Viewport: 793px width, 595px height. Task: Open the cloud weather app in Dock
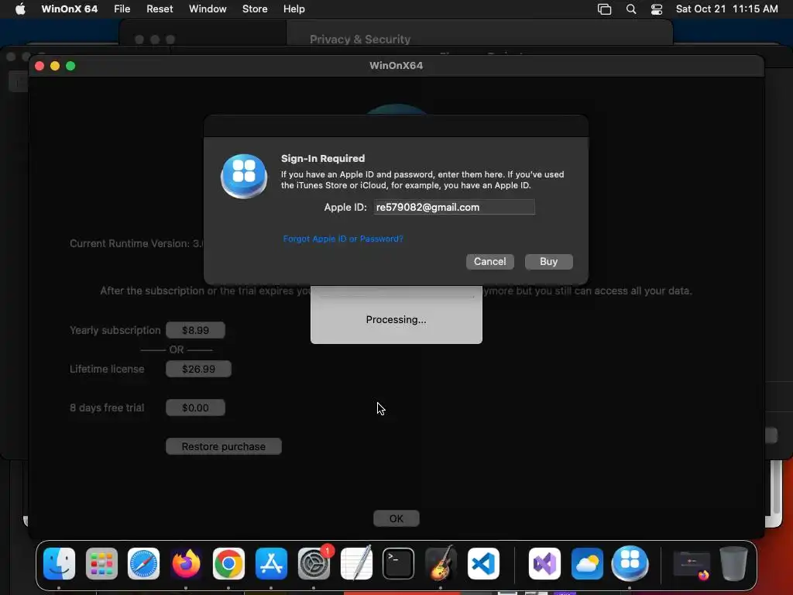pos(587,563)
